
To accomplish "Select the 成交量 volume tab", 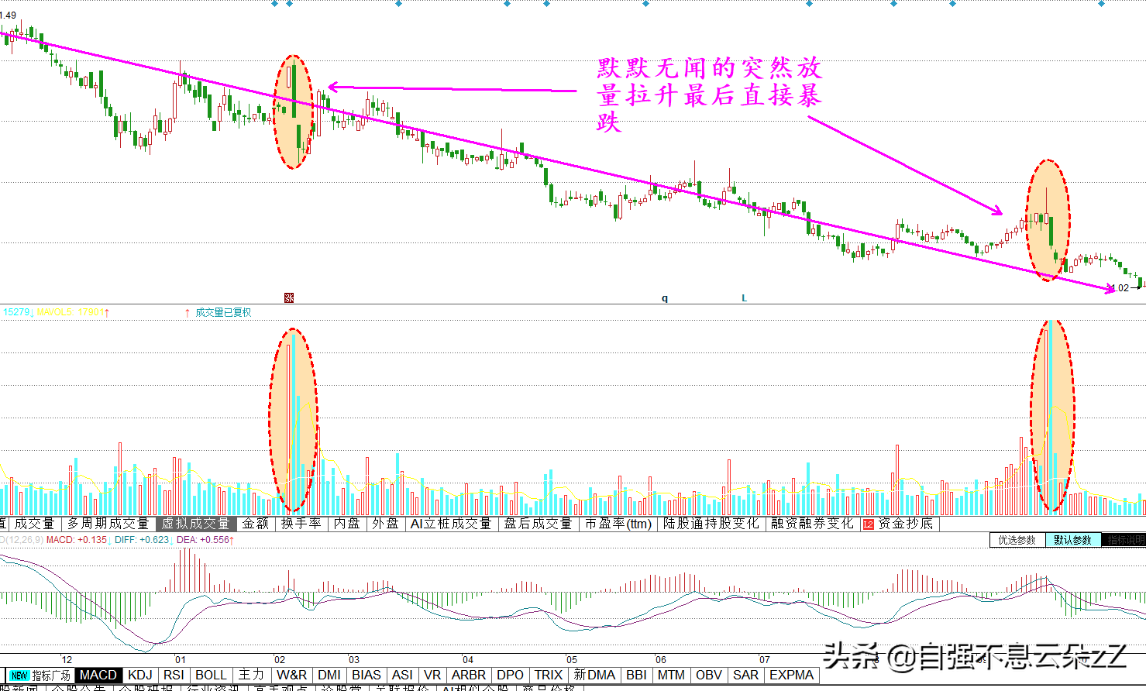I will [x=34, y=524].
